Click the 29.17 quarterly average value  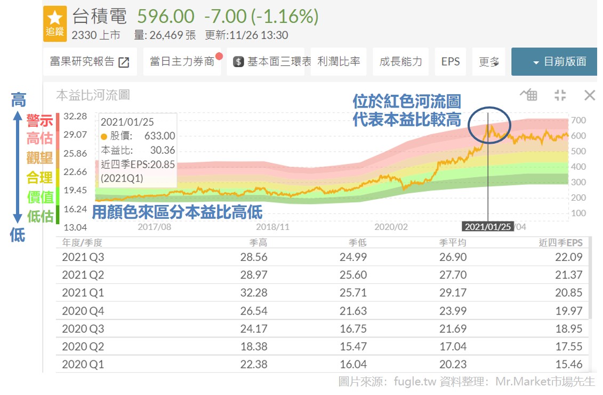click(x=453, y=293)
